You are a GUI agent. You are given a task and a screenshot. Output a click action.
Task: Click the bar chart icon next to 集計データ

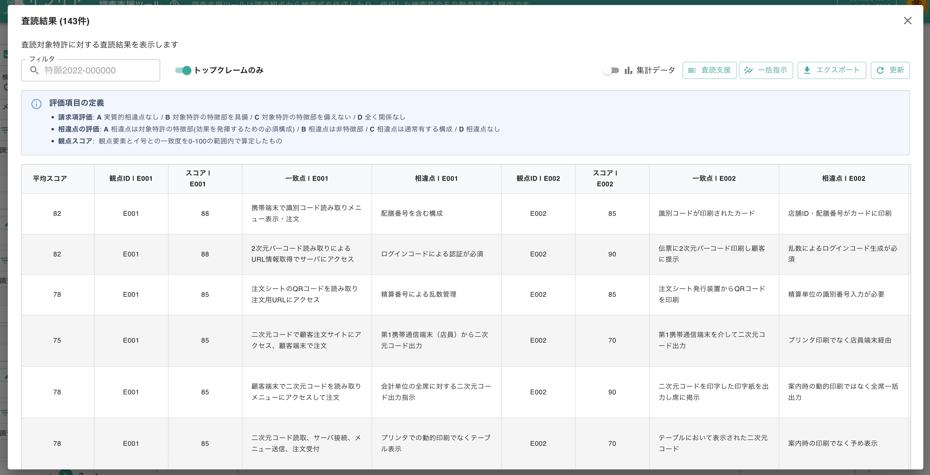click(x=628, y=70)
